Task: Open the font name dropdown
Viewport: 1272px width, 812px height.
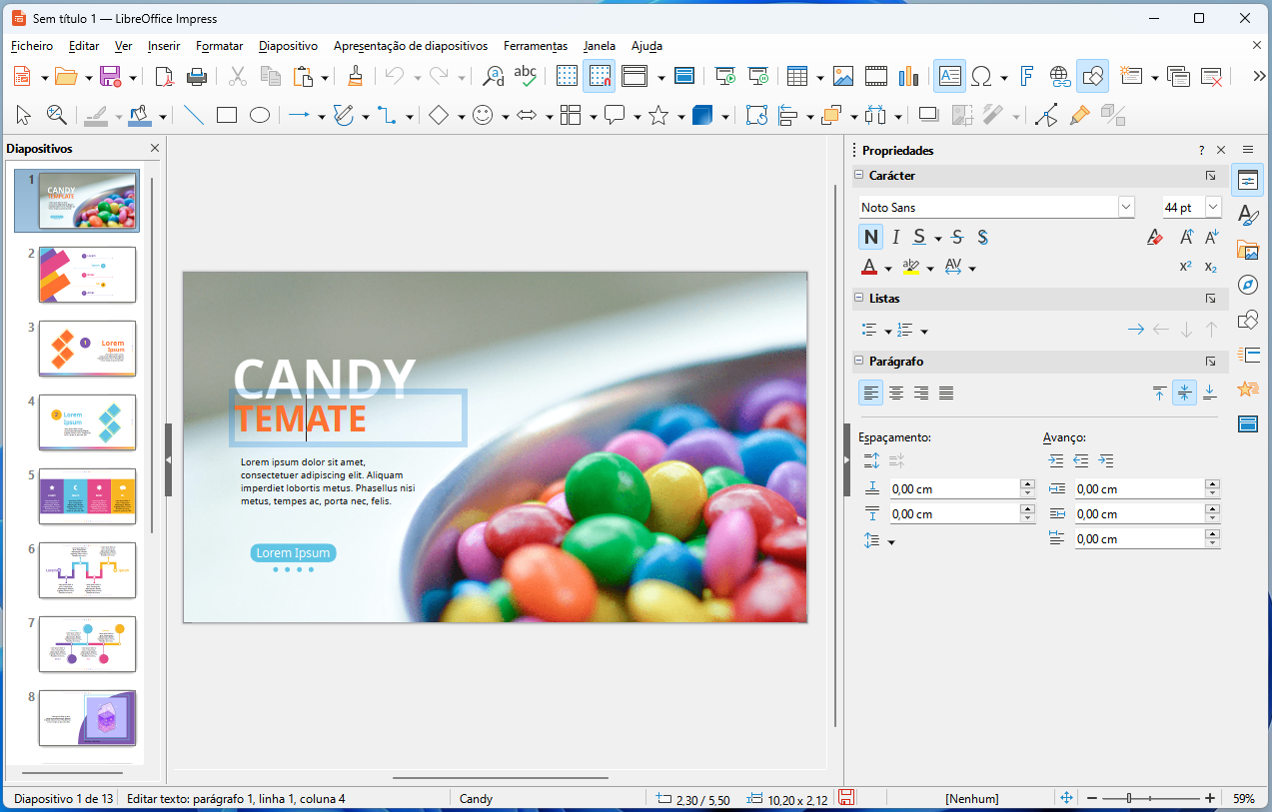Action: (x=1126, y=207)
